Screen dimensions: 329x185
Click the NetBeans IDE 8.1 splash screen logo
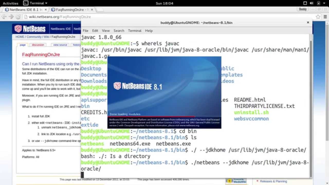[x=138, y=86]
